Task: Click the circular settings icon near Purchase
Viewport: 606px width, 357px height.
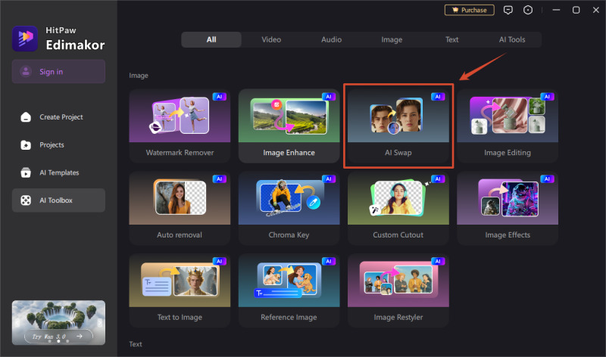Action: coord(527,10)
